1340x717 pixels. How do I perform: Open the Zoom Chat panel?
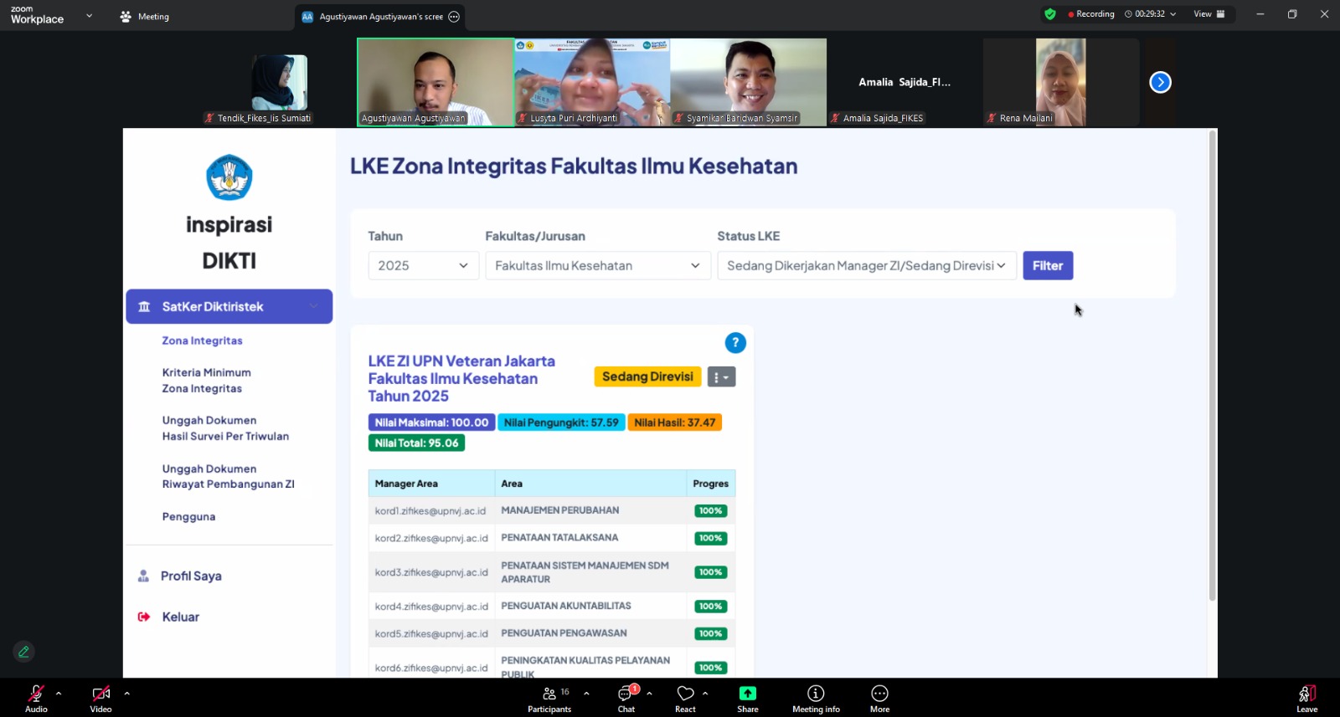(626, 694)
